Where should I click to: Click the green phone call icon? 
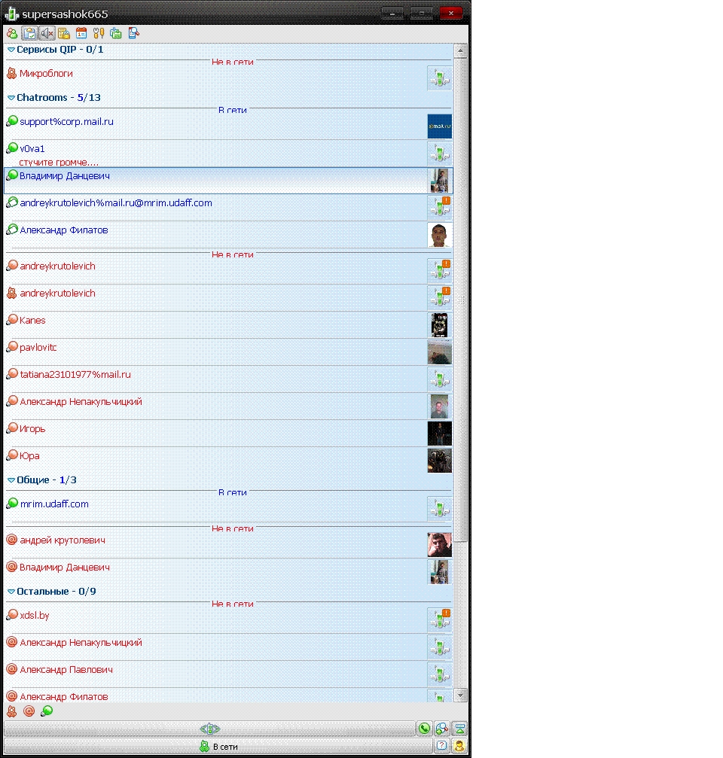click(425, 729)
